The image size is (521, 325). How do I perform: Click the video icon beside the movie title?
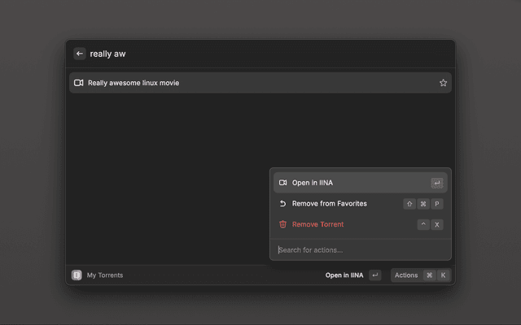click(79, 83)
